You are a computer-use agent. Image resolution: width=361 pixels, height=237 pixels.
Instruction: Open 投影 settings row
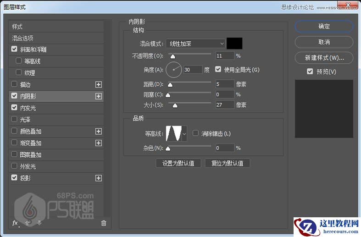56,178
